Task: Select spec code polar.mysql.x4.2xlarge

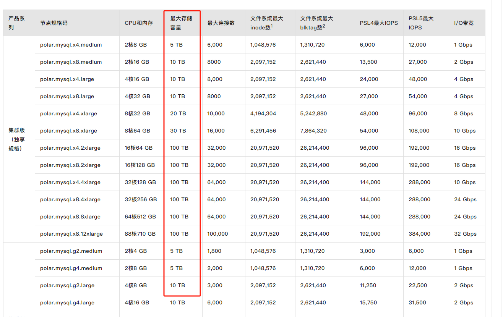Action: 70,148
